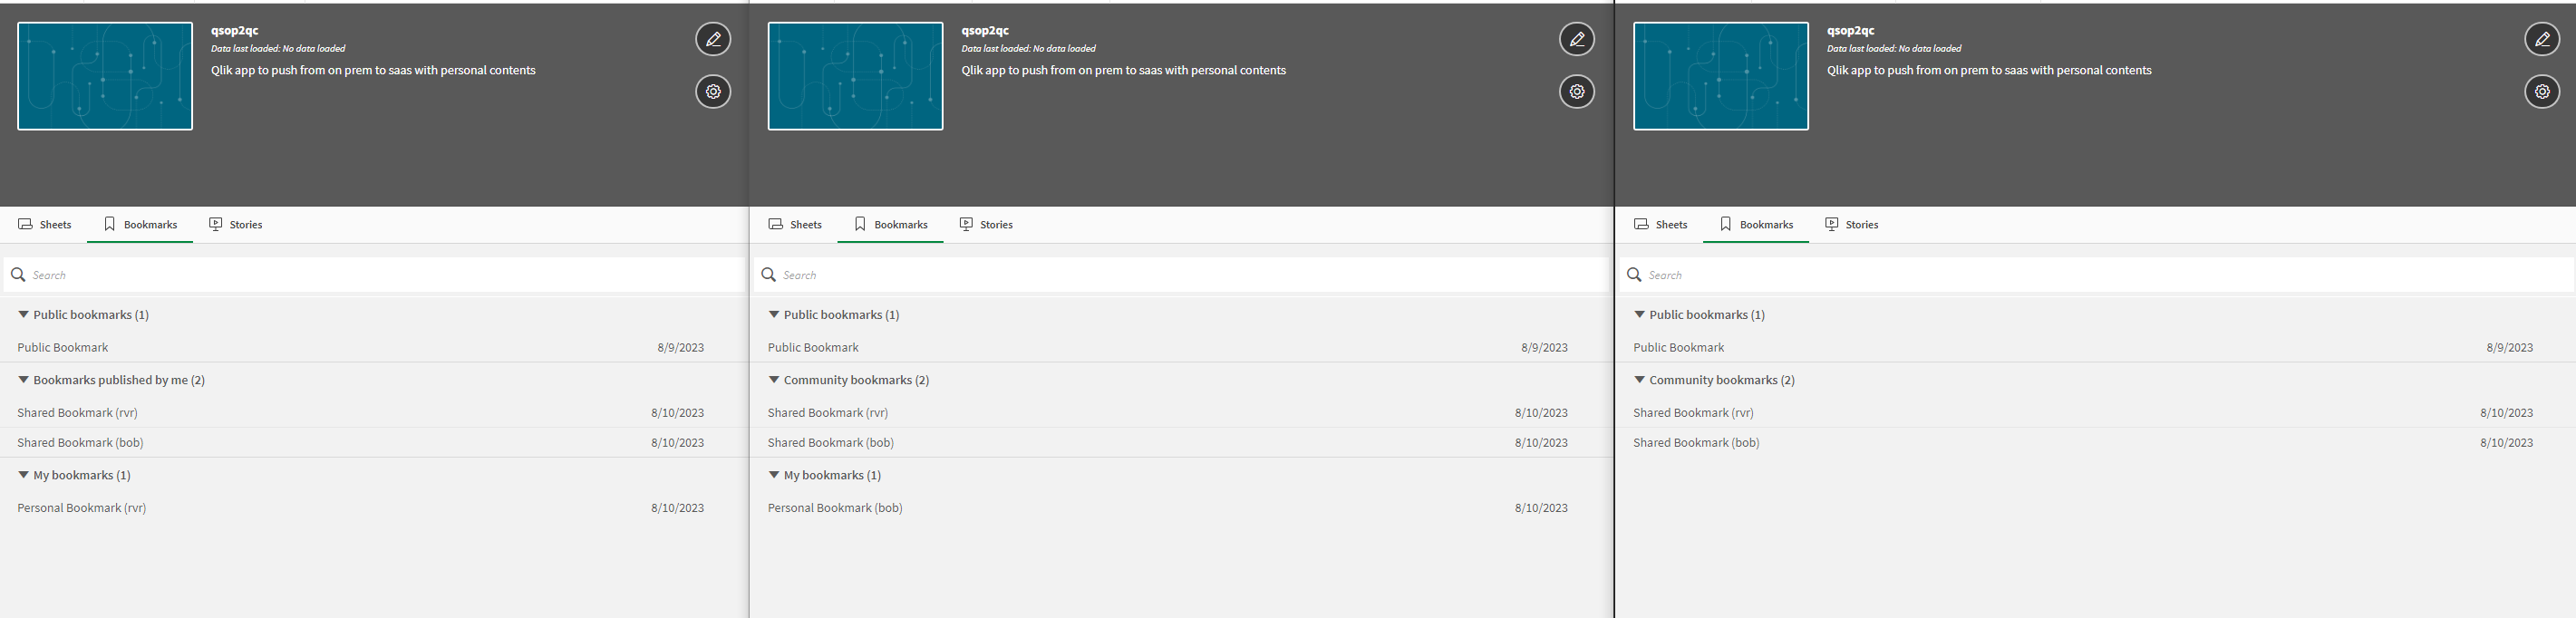Click the qsop2qc app title in right panel
The height and width of the screenshot is (618, 2576).
pos(1850,30)
